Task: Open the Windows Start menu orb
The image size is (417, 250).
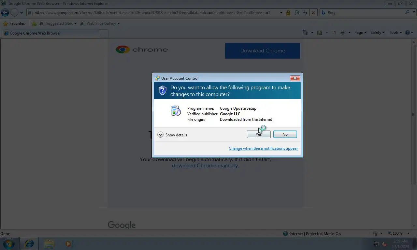Action: point(8,243)
